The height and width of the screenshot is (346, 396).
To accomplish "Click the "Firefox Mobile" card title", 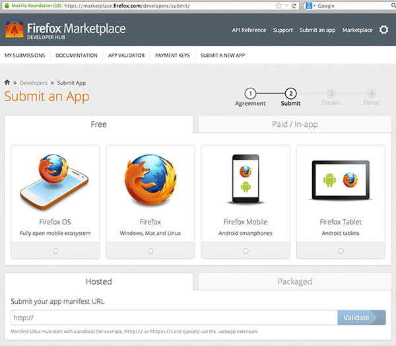I will (x=246, y=222).
